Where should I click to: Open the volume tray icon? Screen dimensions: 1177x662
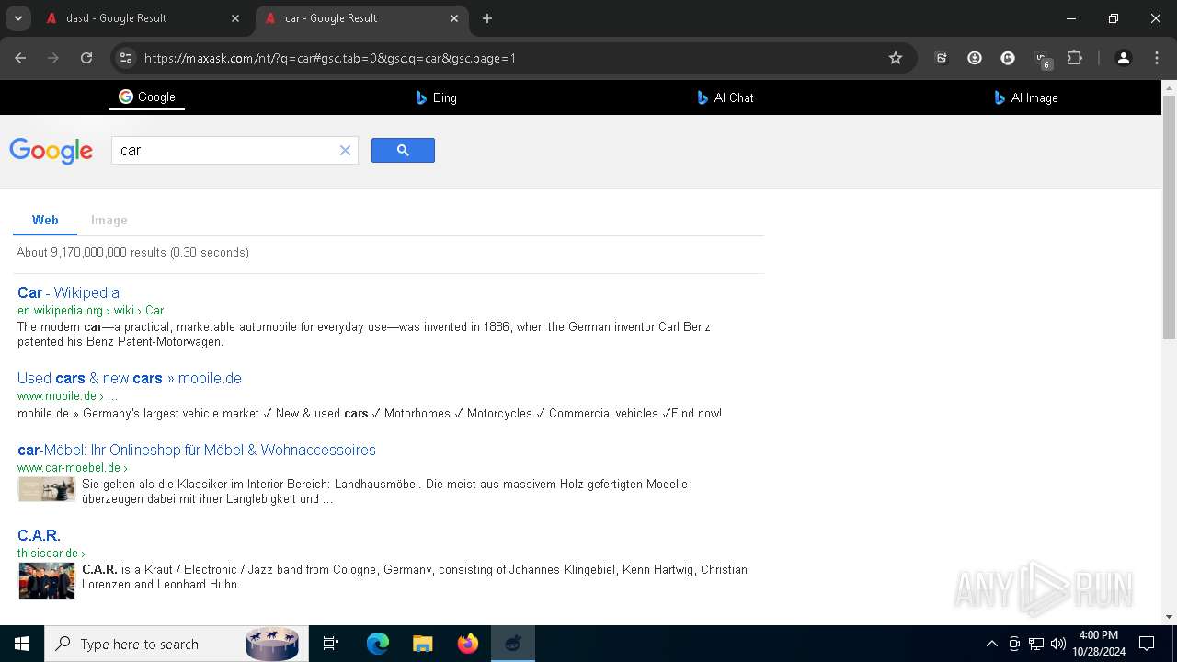click(1058, 644)
